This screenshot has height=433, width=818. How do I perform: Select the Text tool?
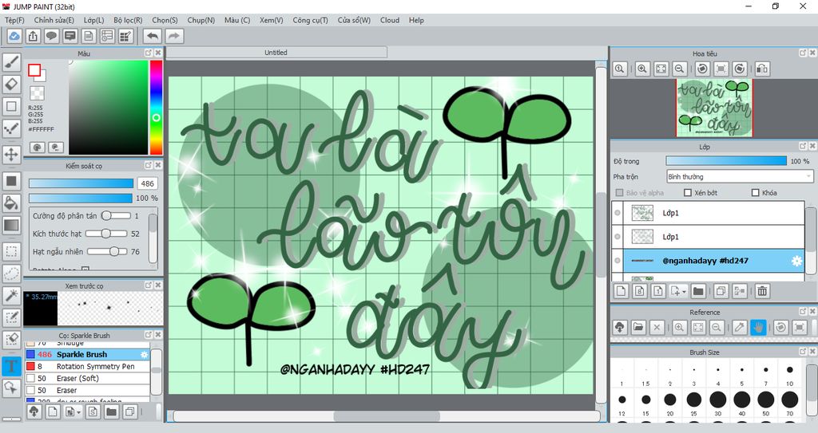point(11,366)
